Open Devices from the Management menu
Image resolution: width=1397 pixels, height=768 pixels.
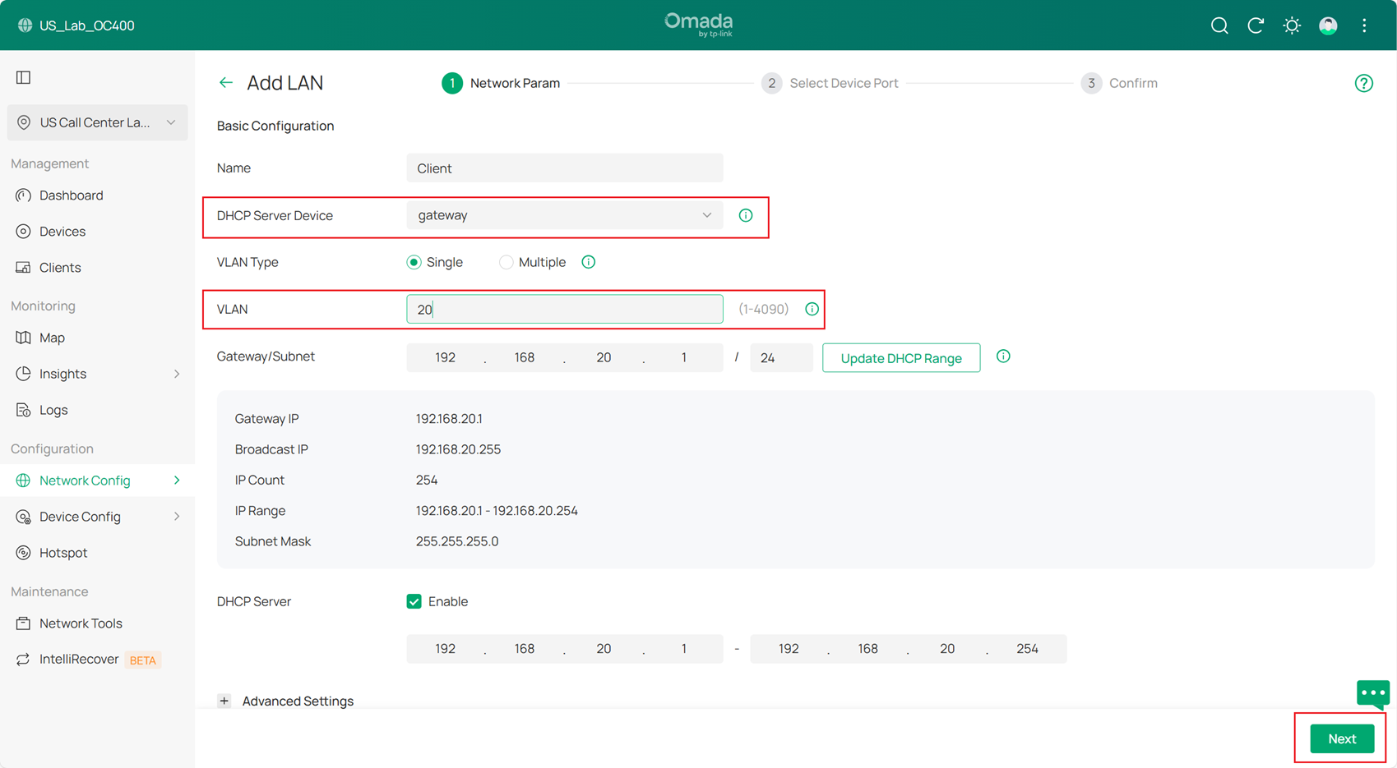(62, 231)
